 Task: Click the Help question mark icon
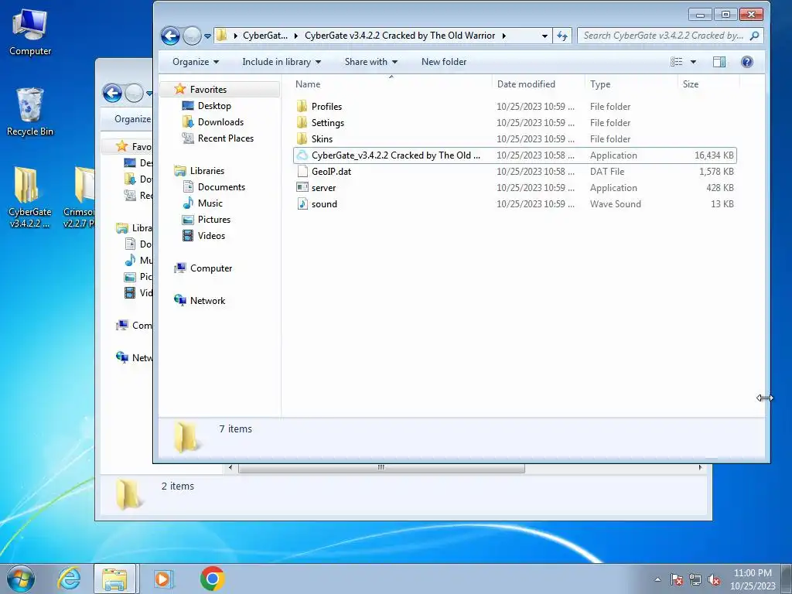[747, 62]
